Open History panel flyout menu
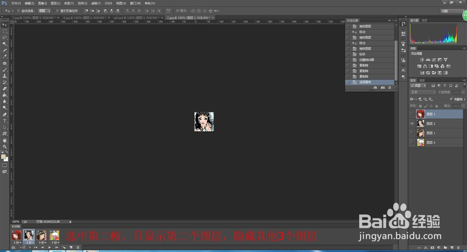467x252 pixels. pyautogui.click(x=395, y=20)
